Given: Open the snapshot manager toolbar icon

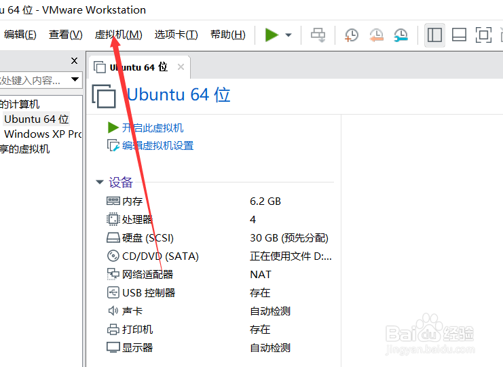Looking at the screenshot, I should click(401, 35).
